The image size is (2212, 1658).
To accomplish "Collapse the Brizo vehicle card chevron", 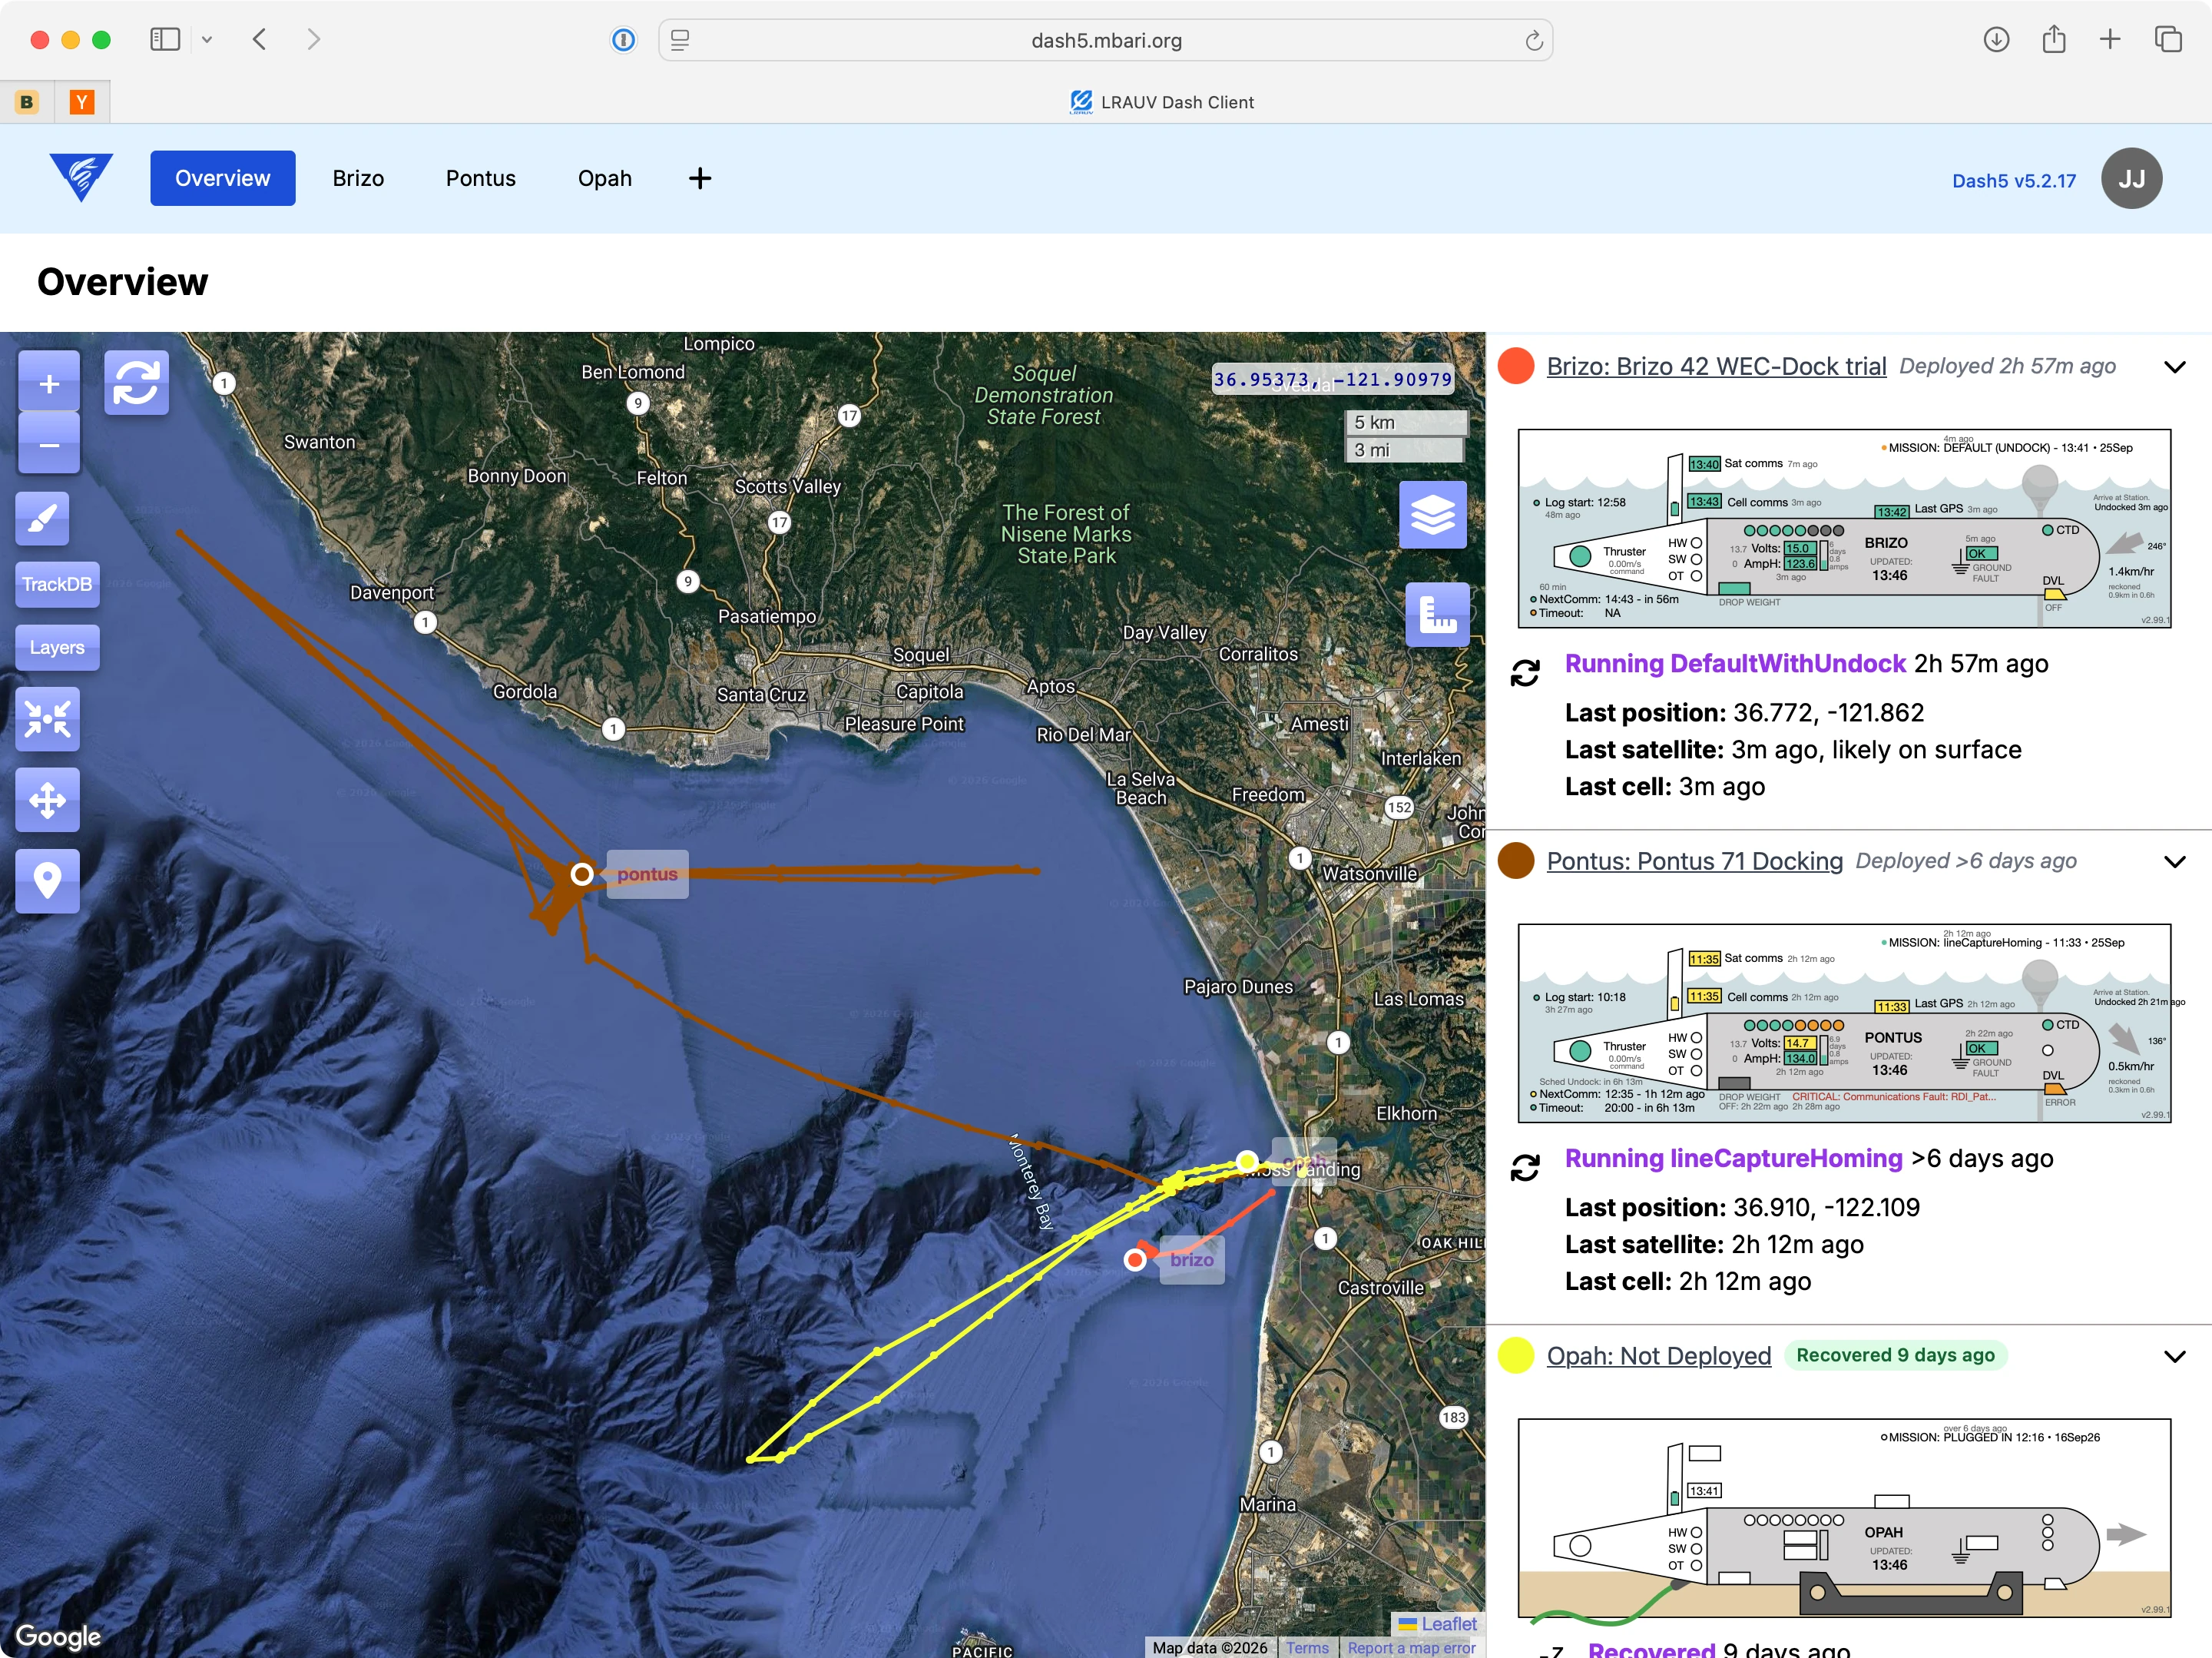I will click(2174, 367).
